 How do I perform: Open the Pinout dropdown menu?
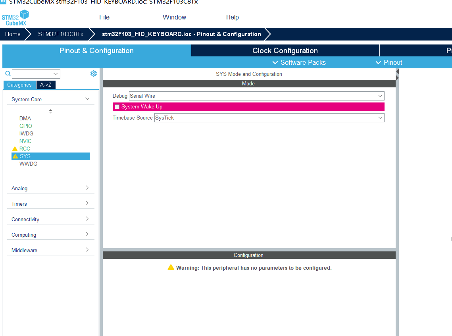pos(389,63)
